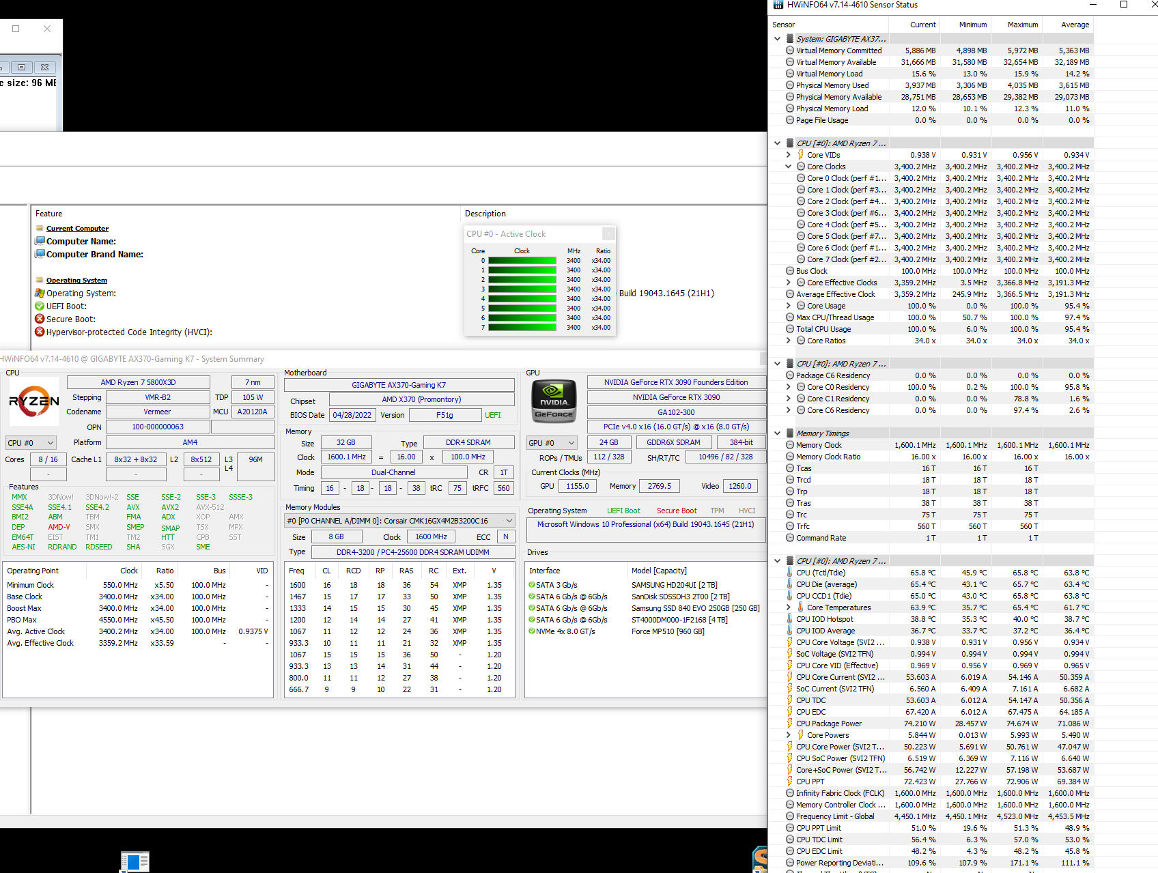
Task: Click the Windows flag icon beside Operating System
Action: click(40, 294)
